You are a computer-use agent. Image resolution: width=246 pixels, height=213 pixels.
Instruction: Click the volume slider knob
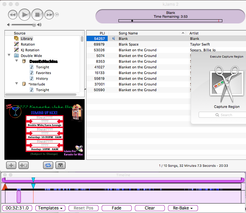(x=34, y=25)
